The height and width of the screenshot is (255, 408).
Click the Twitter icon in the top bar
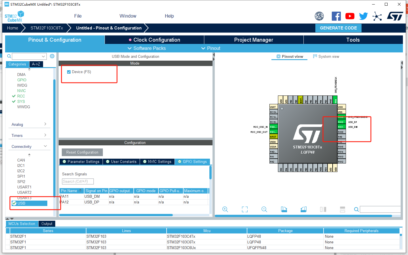363,16
